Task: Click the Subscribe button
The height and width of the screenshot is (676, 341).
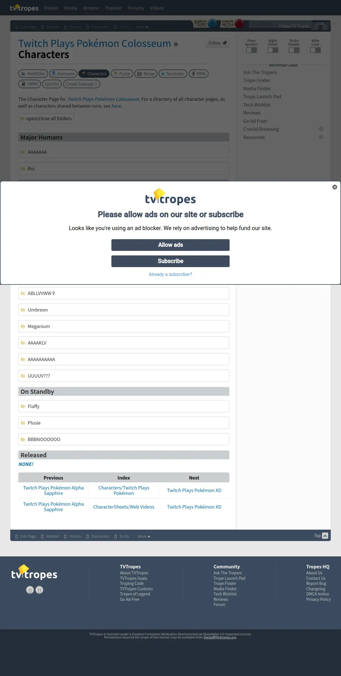Action: 170,261
